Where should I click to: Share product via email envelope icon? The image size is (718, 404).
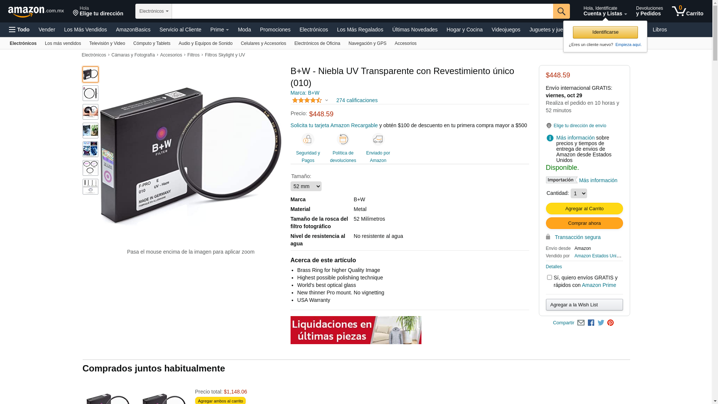[x=581, y=323]
